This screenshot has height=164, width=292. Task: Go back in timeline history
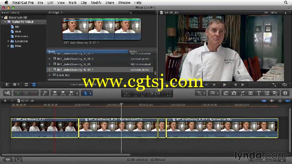click(x=5, y=101)
